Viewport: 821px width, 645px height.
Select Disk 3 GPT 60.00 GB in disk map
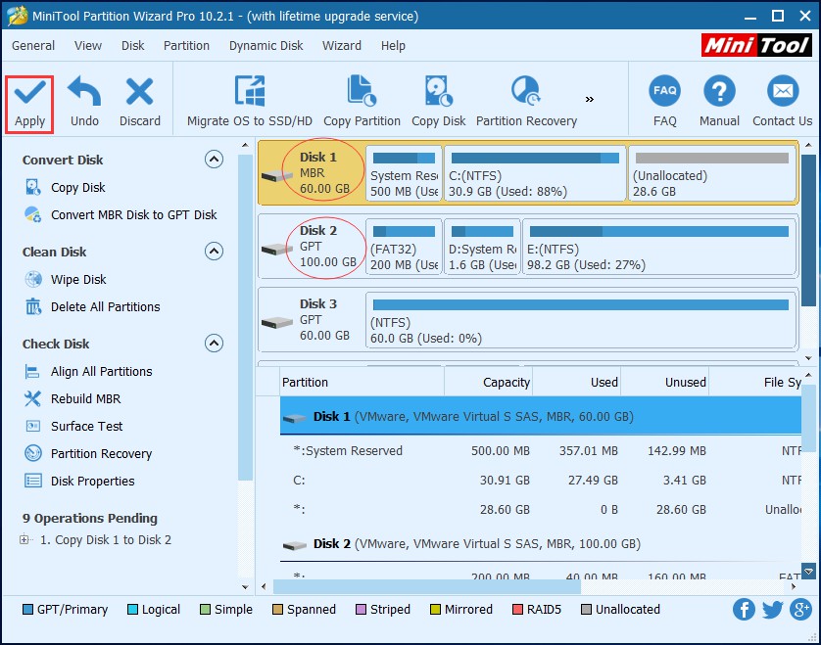click(x=313, y=320)
